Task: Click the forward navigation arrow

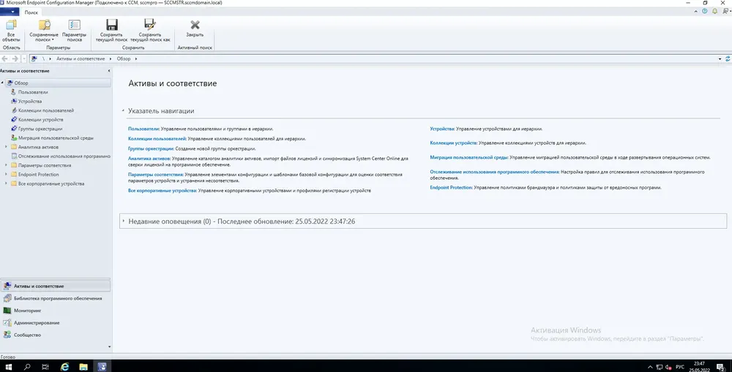Action: [15, 58]
